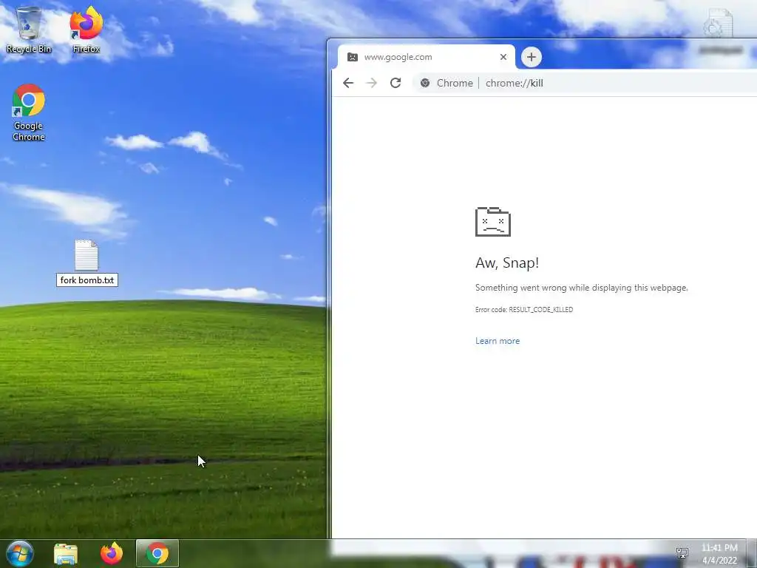Screen dimensions: 757x568
Task: Open a new tab with plus button
Action: [531, 57]
